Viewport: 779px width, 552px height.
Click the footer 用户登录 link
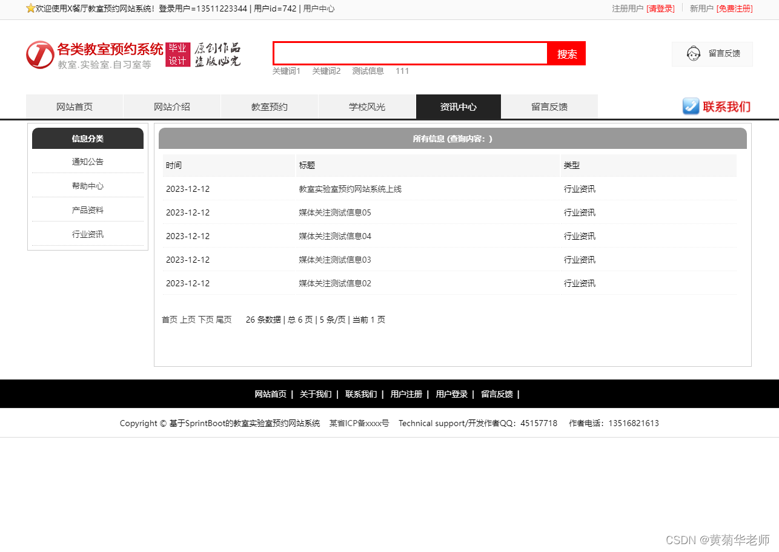452,394
